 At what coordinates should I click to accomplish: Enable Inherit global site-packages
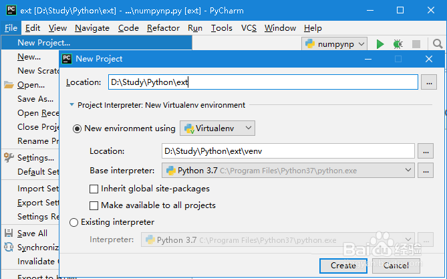coord(94,189)
